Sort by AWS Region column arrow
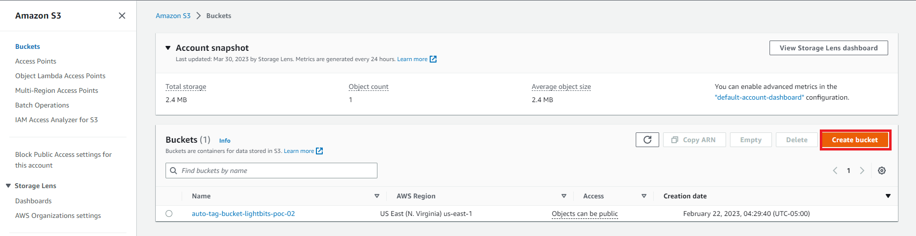Image resolution: width=916 pixels, height=236 pixels. coord(563,196)
